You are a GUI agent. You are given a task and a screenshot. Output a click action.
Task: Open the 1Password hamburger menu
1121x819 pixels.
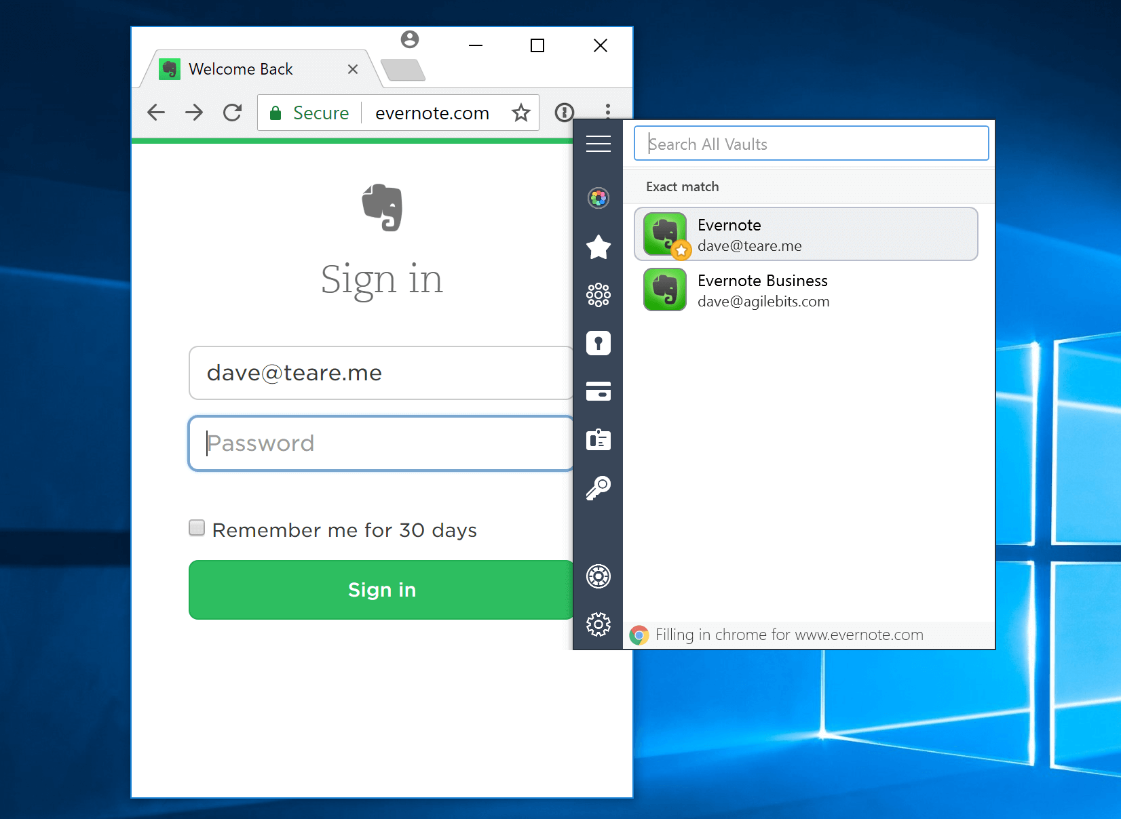click(x=598, y=144)
